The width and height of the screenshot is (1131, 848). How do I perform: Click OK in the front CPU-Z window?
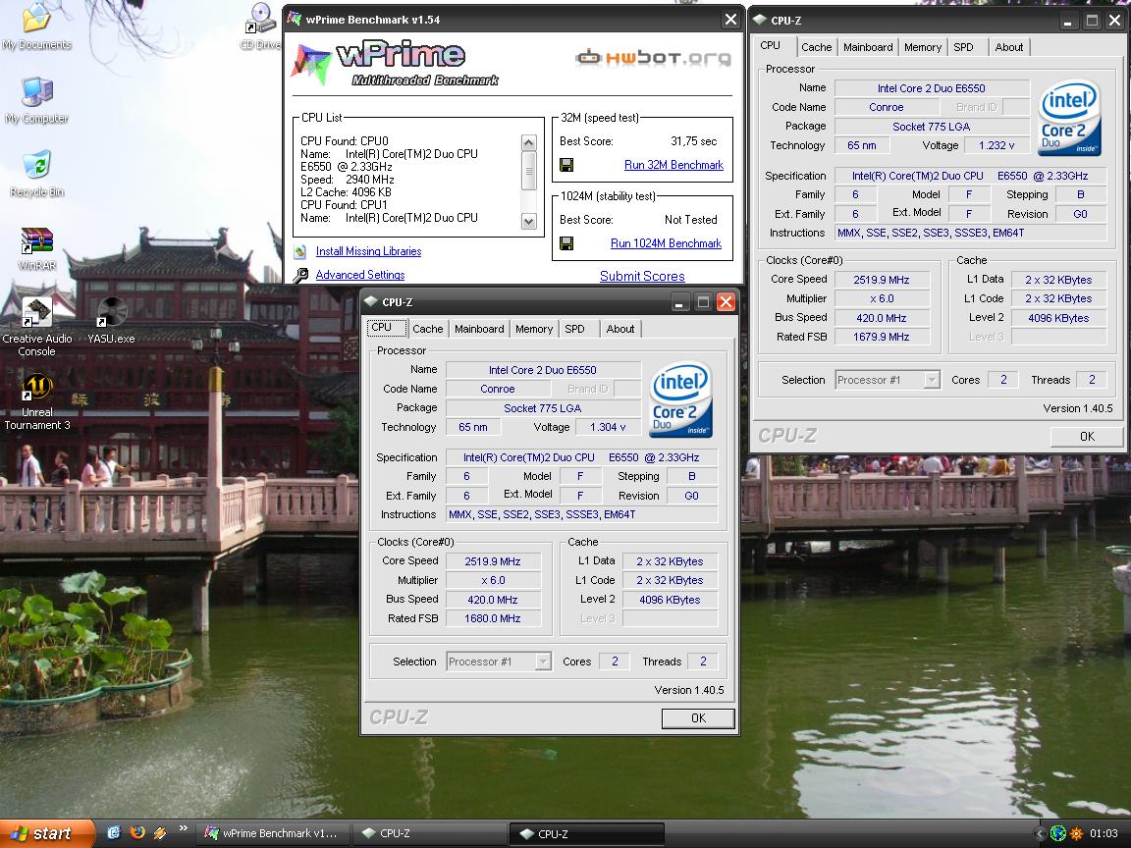point(698,718)
